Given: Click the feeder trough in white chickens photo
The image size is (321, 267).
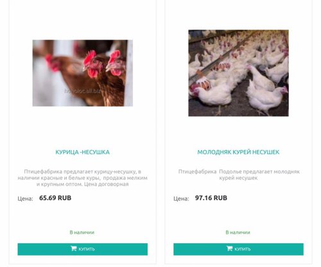Looking at the screenshot, I should point(223,56).
